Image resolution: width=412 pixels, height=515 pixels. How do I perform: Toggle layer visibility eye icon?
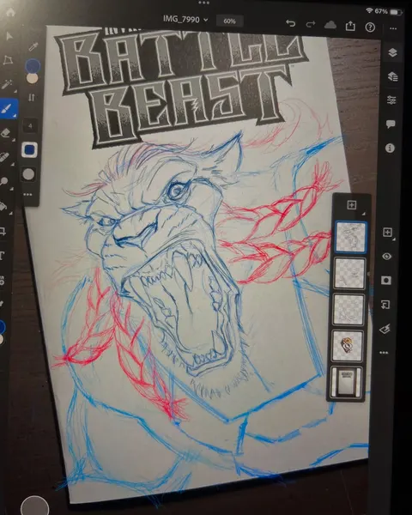(387, 256)
